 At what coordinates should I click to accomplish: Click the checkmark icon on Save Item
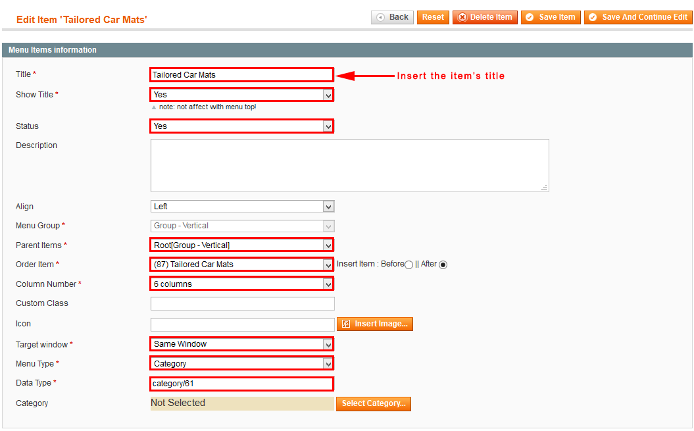pyautogui.click(x=530, y=17)
